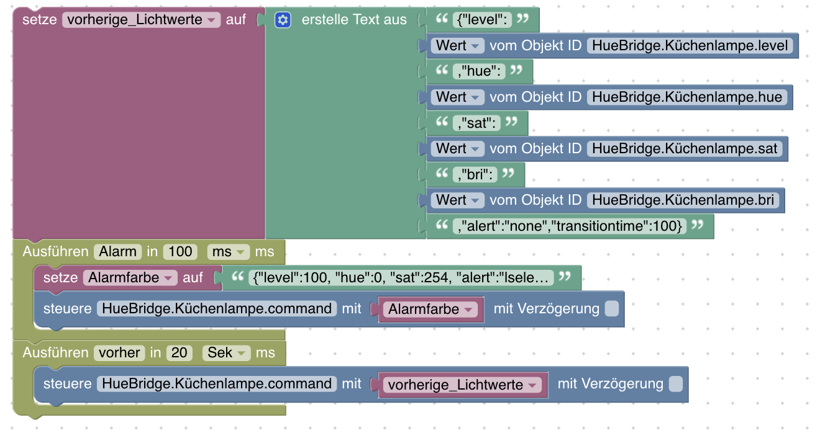Open the Sek unit dropdown in vorher timeout
The height and width of the screenshot is (433, 820).
[227, 353]
